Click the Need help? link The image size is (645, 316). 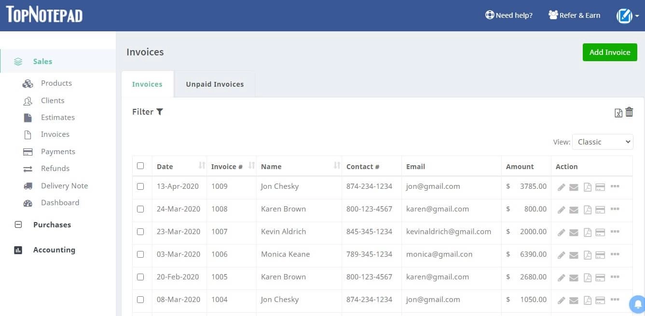(509, 15)
